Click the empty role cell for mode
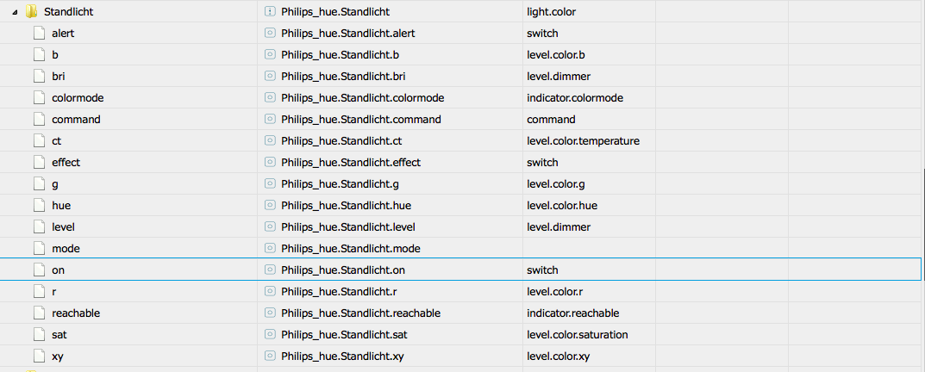Image resolution: width=925 pixels, height=372 pixels. tap(589, 249)
